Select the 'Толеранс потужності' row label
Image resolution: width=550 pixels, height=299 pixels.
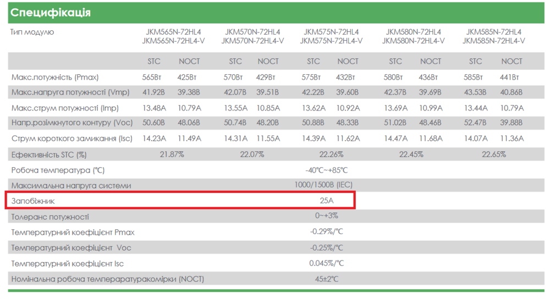coord(50,217)
